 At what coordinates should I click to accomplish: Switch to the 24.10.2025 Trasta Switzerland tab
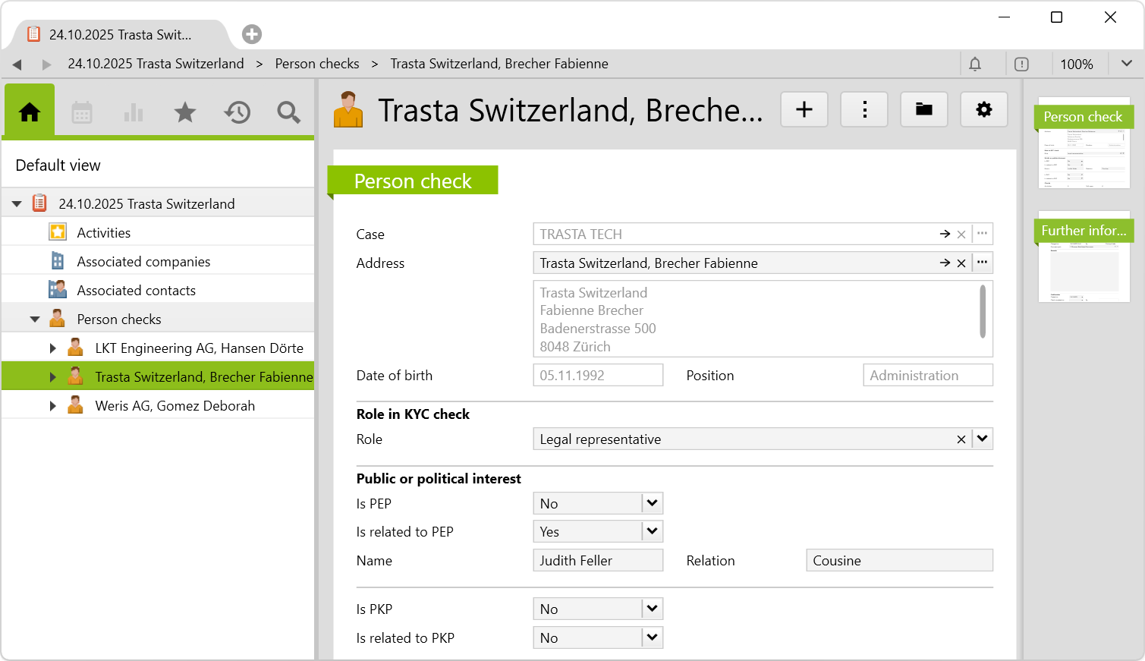point(120,35)
